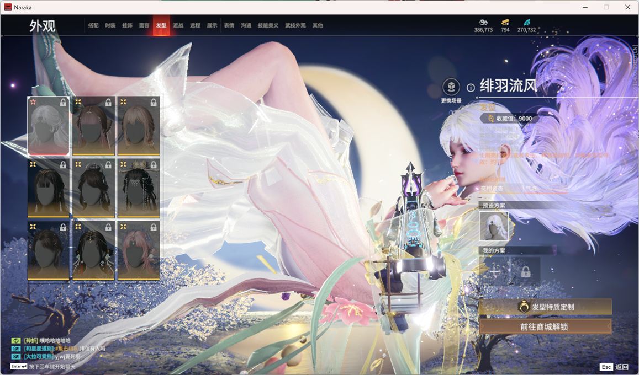
Task: Click lock icon on white wavy hairstyle
Action: pos(63,102)
